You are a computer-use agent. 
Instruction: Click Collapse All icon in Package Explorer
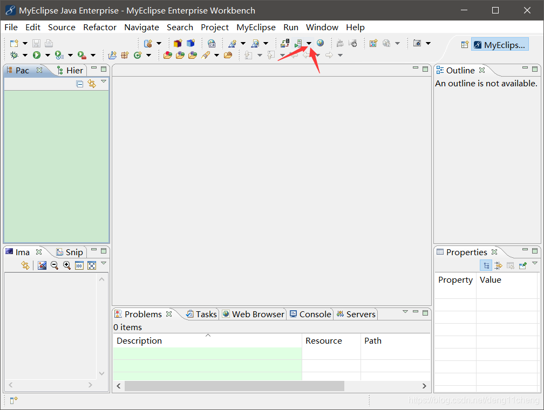80,84
